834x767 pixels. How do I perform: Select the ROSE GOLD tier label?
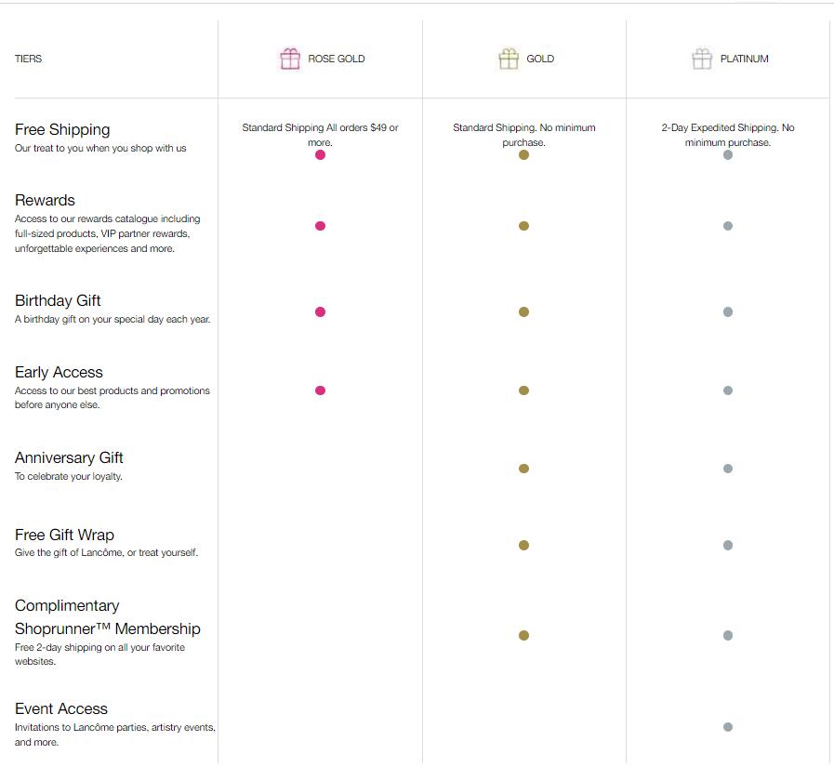[x=337, y=59]
